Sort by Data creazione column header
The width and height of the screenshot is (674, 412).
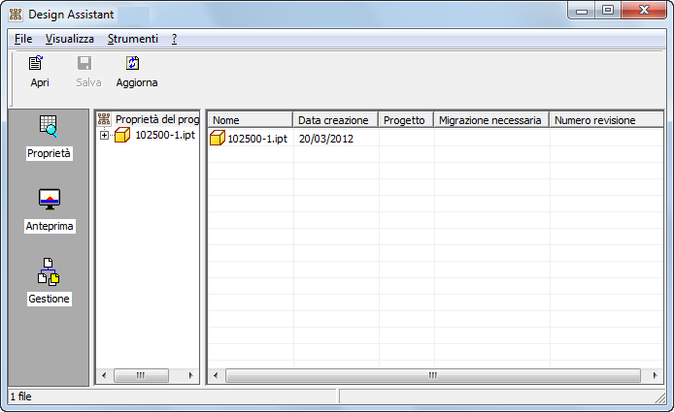tap(336, 120)
